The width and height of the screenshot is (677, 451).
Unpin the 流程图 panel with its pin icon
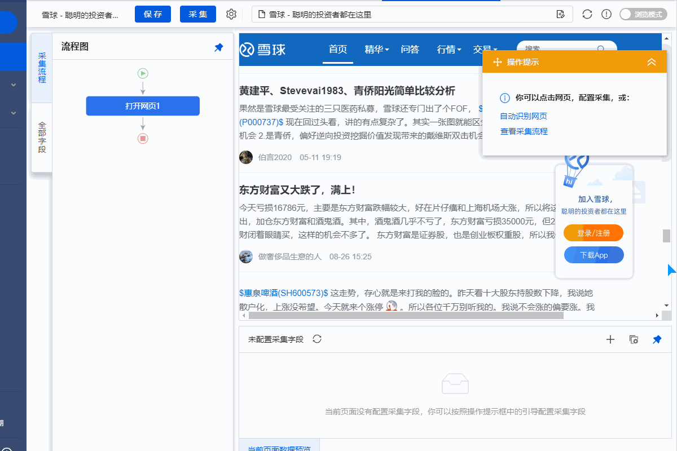[x=219, y=48]
